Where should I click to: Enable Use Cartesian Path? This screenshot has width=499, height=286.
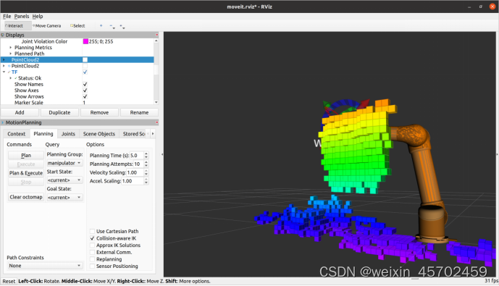click(92, 231)
